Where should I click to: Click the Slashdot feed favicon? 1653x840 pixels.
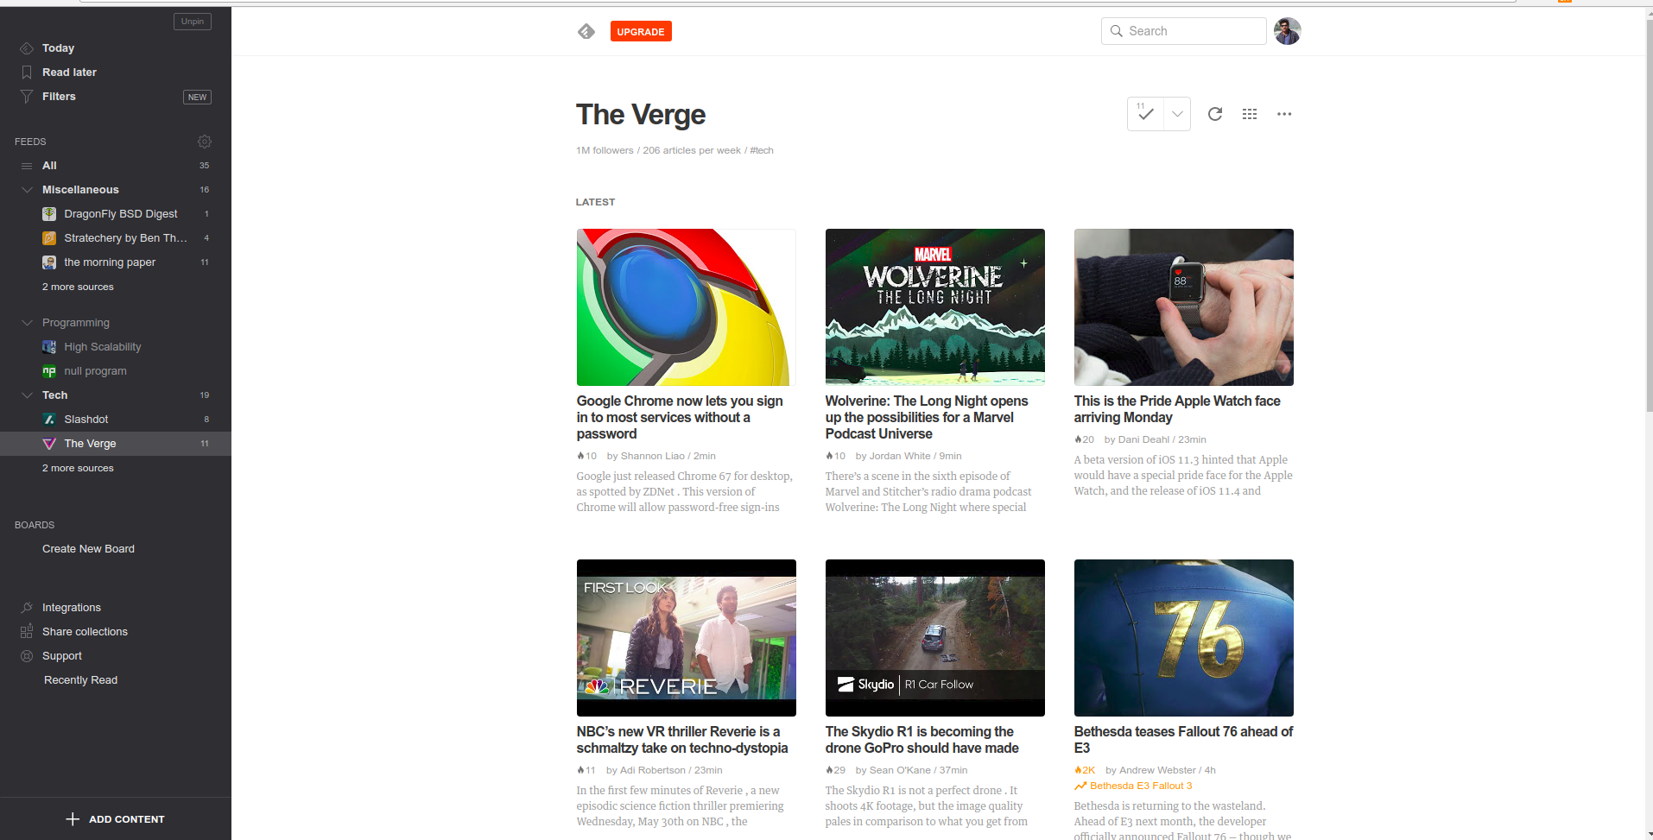click(x=49, y=420)
